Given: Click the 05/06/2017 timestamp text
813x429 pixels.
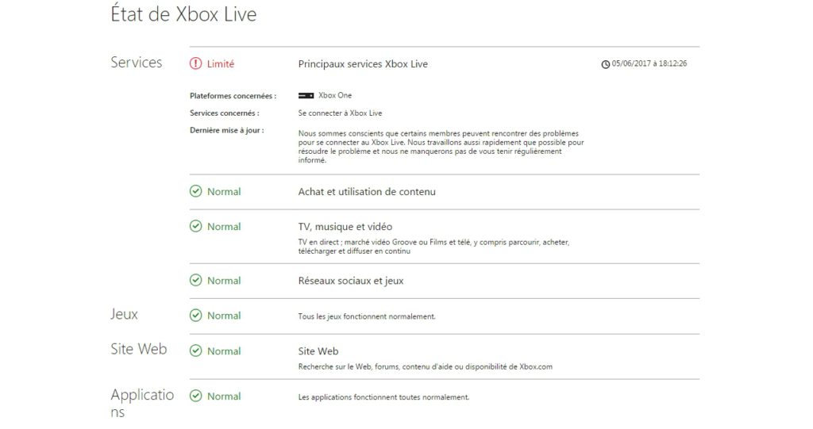Looking at the screenshot, I should 649,63.
